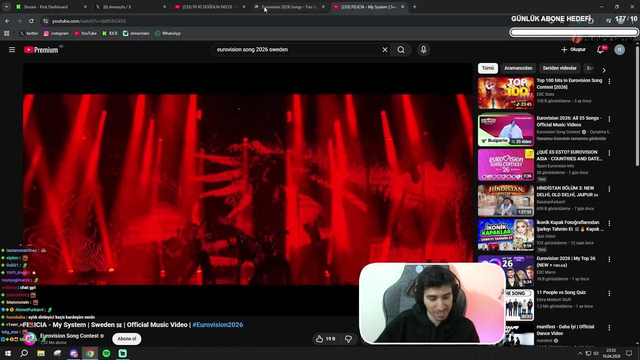Open options for All 35 Songs playlist
640x360 pixels.
coord(609,119)
